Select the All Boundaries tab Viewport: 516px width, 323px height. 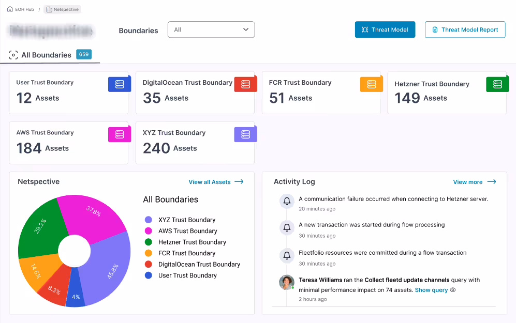[x=46, y=55]
